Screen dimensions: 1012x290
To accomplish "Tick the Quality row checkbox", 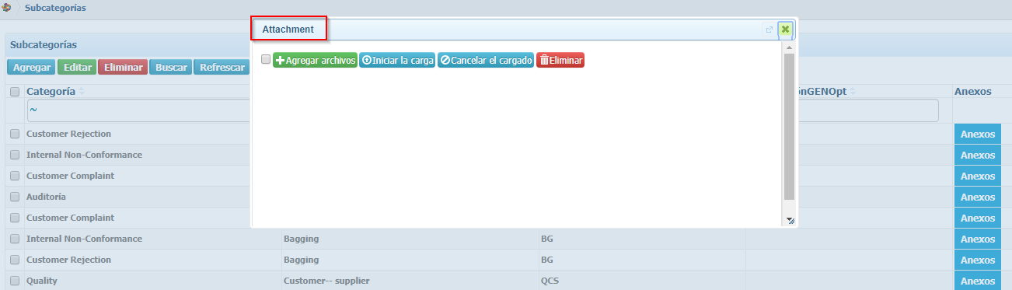I will click(x=15, y=281).
